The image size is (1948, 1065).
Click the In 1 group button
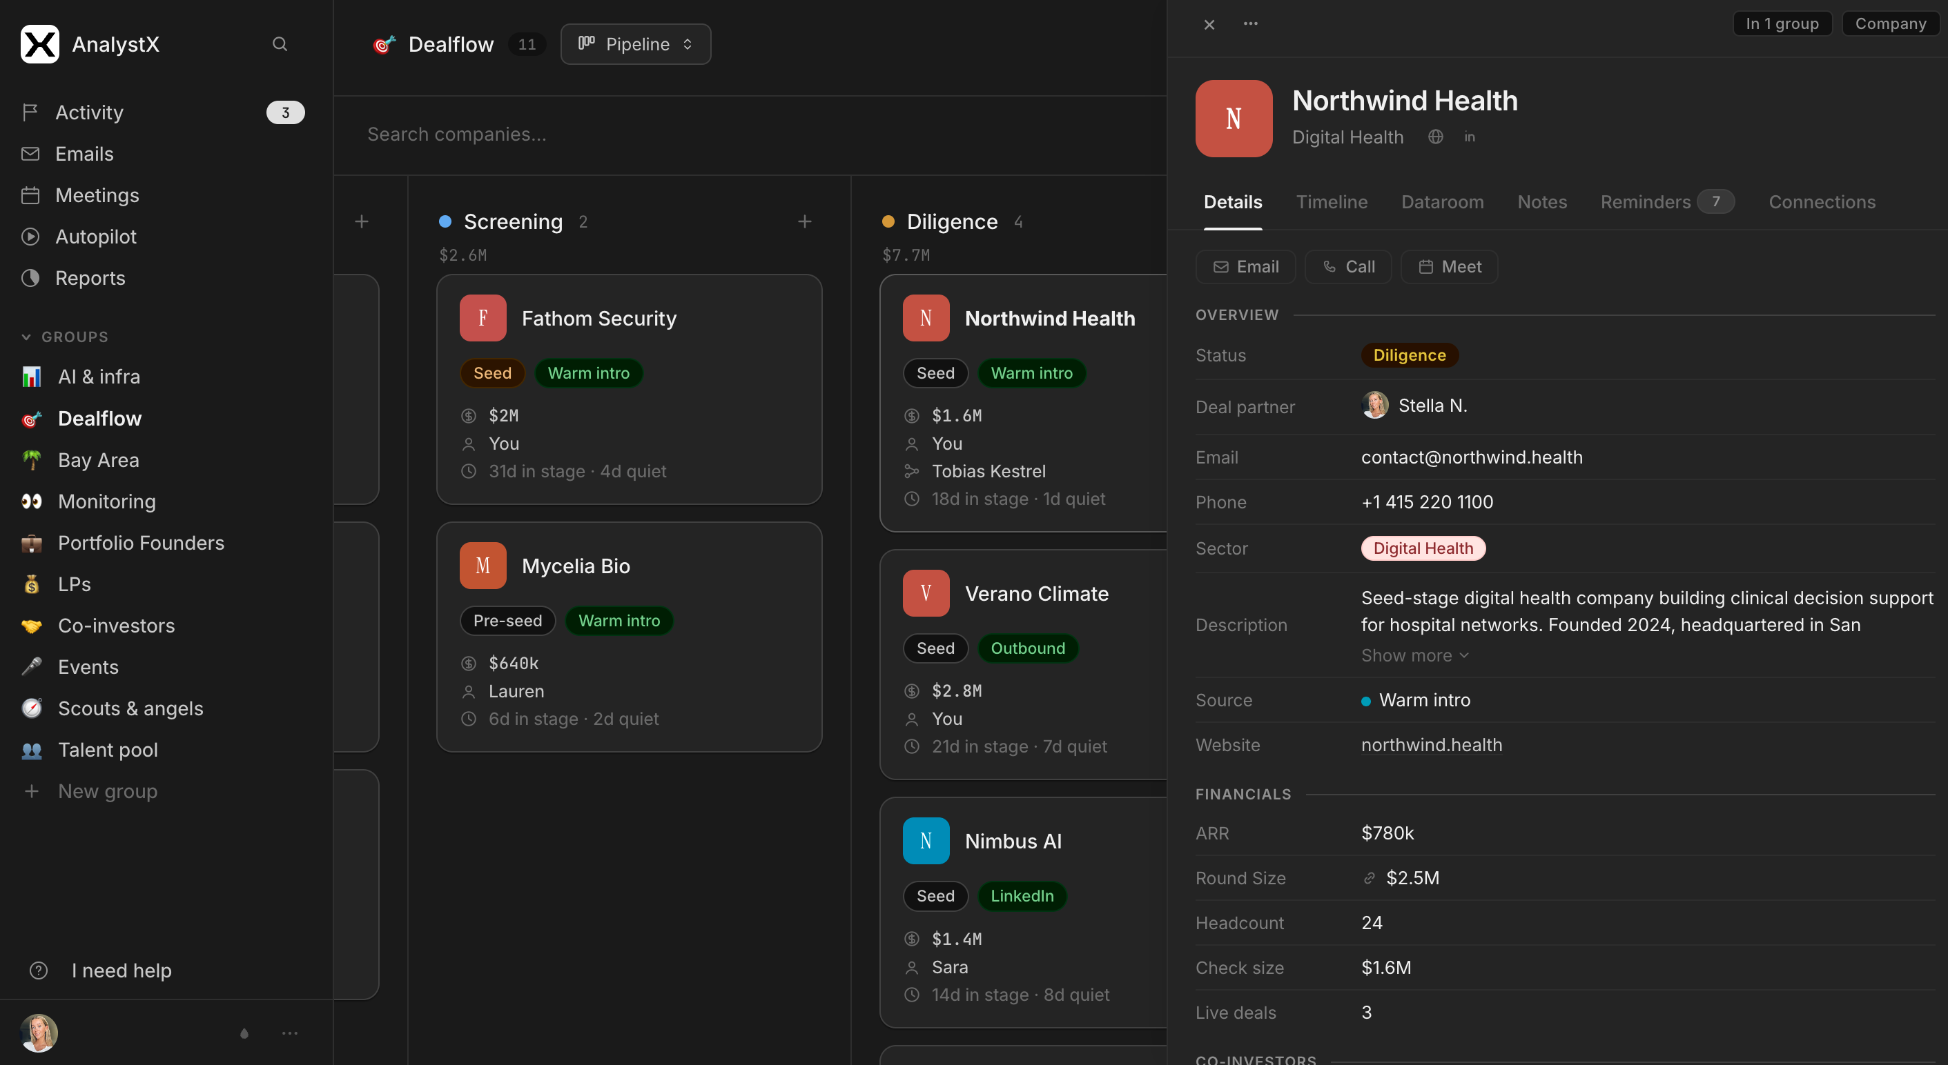pyautogui.click(x=1782, y=23)
